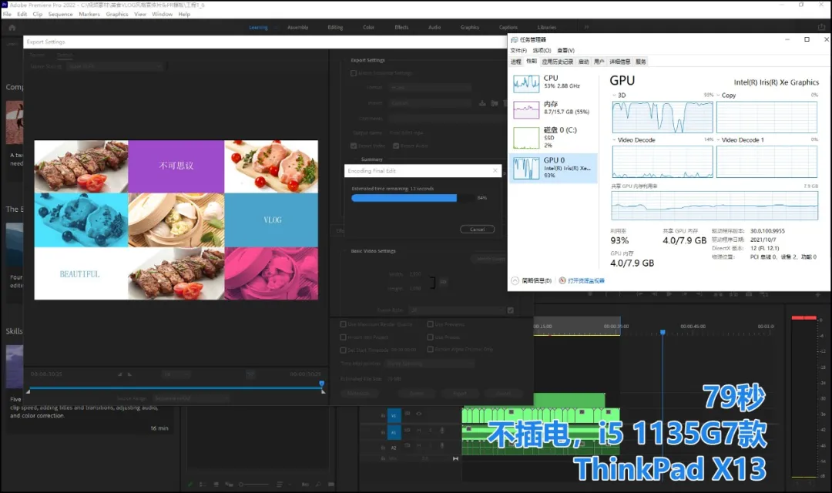
Task: Click the export preview playhead marker
Action: click(321, 383)
